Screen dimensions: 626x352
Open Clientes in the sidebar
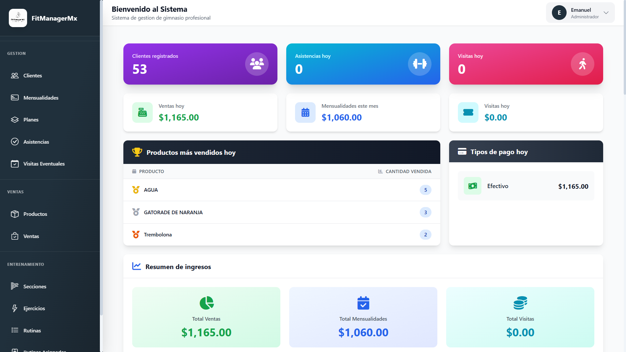tap(33, 76)
